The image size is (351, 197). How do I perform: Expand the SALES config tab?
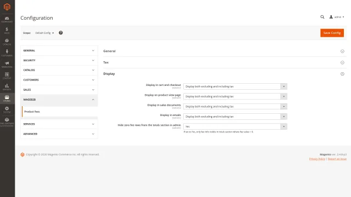tap(59, 90)
